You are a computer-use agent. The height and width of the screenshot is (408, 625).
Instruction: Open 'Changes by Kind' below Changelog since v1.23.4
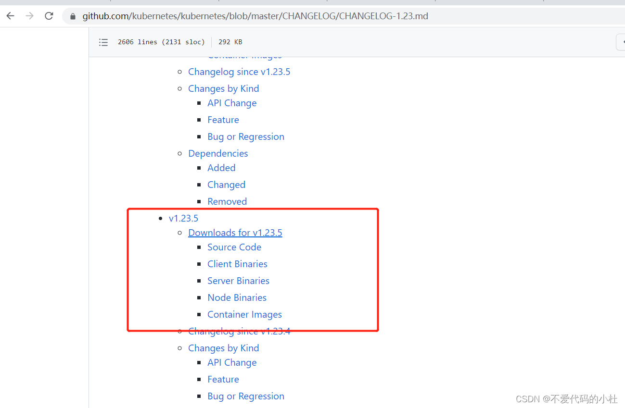point(224,348)
